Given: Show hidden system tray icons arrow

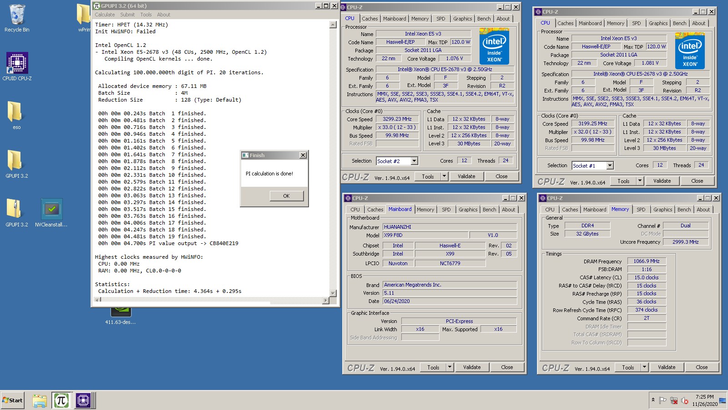Looking at the screenshot, I should [653, 400].
